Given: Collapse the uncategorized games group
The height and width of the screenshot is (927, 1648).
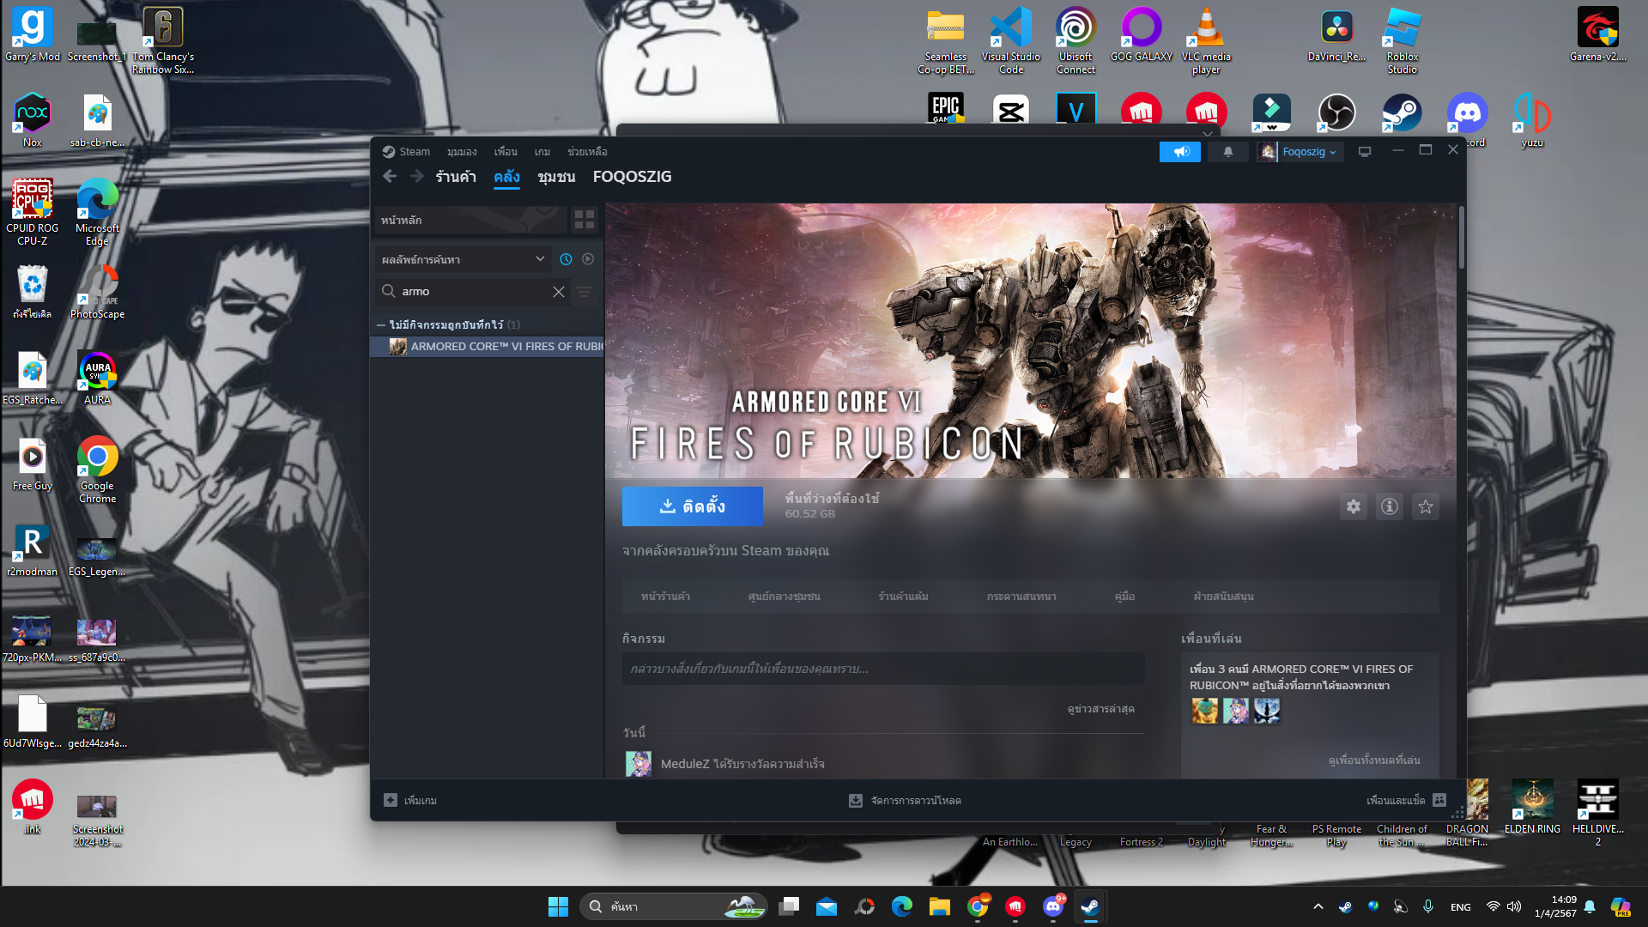Looking at the screenshot, I should 381,324.
